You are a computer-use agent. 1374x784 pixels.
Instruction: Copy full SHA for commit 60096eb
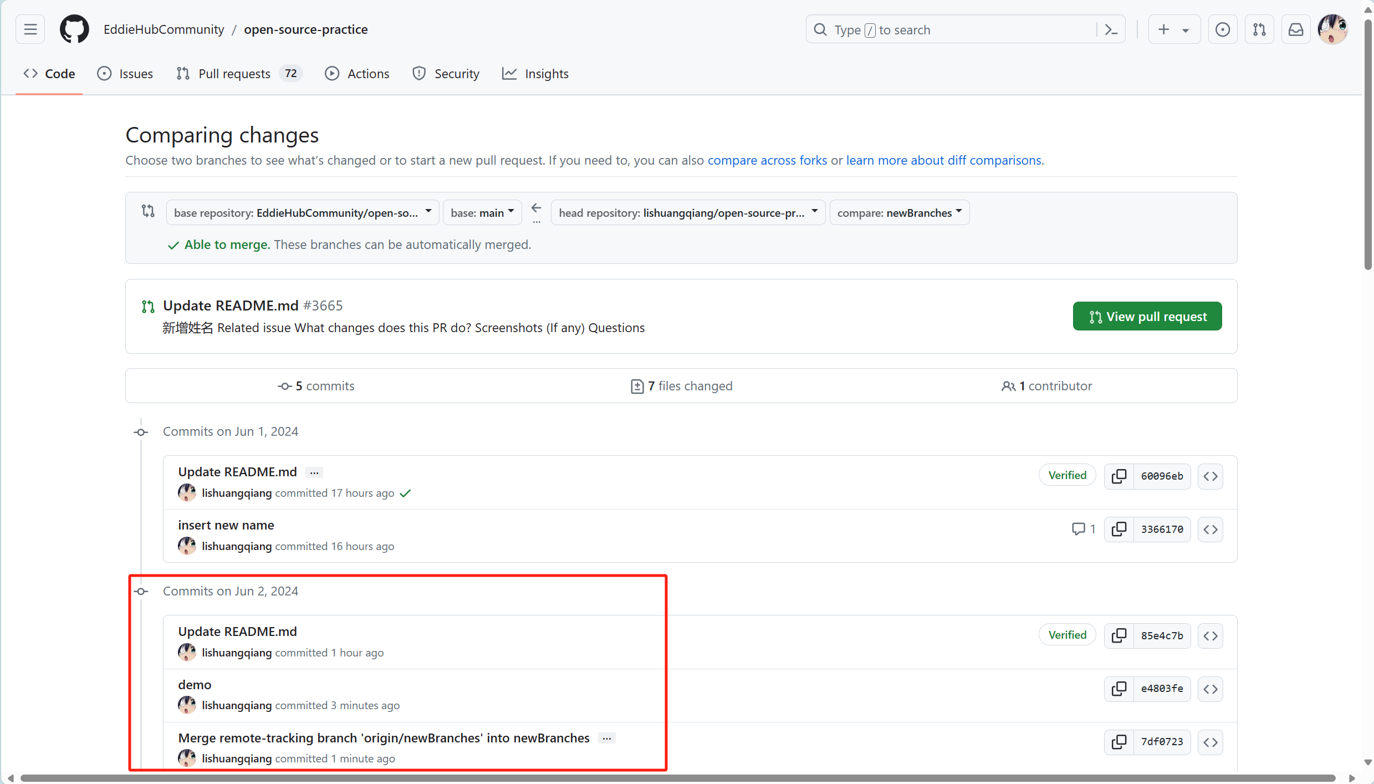click(x=1119, y=476)
